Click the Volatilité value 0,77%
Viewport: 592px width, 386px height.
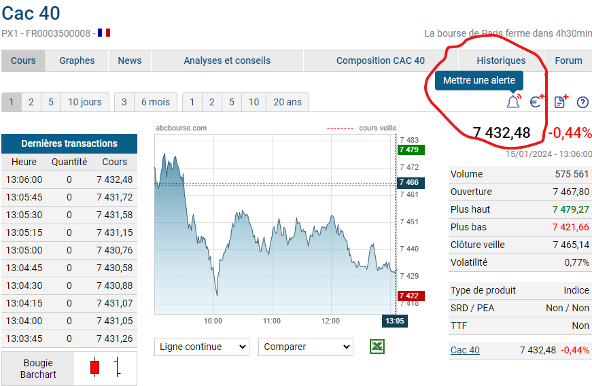(x=576, y=262)
